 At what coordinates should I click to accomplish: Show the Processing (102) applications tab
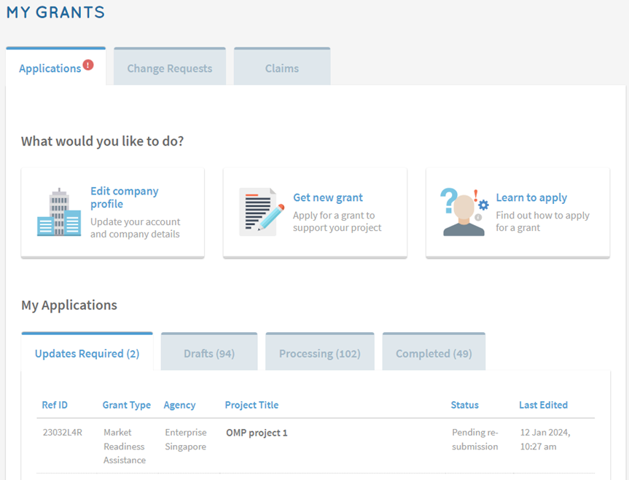click(x=319, y=353)
